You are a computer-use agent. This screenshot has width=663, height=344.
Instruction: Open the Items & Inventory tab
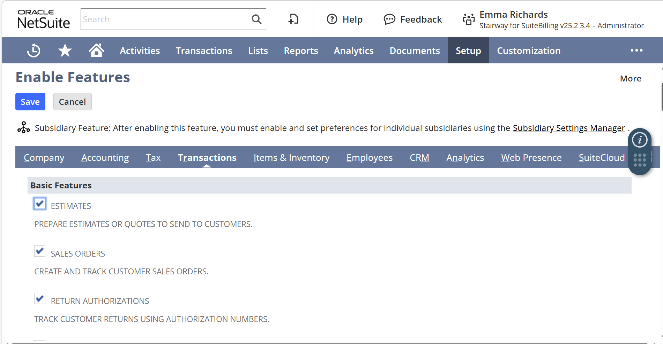(291, 158)
